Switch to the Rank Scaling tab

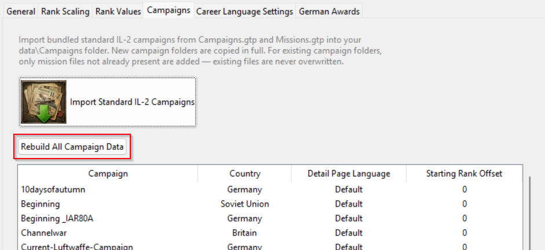[65, 12]
